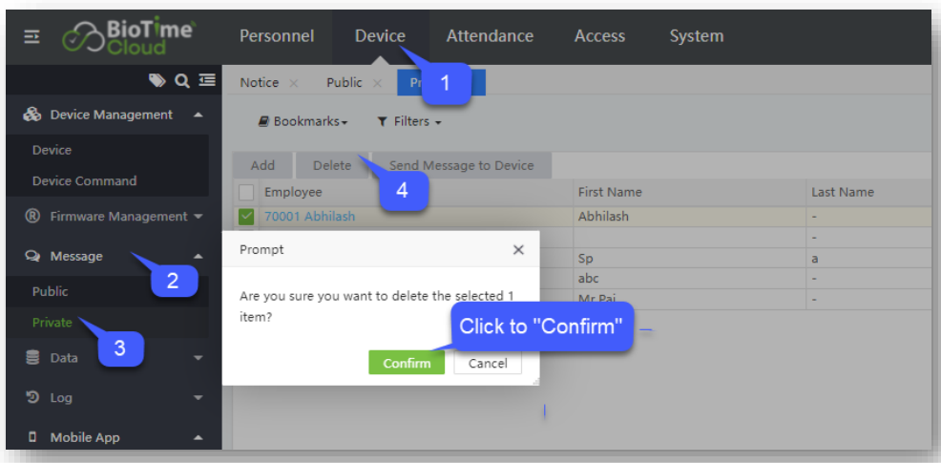Open the Personnel menu
The height and width of the screenshot is (463, 941).
tap(277, 36)
